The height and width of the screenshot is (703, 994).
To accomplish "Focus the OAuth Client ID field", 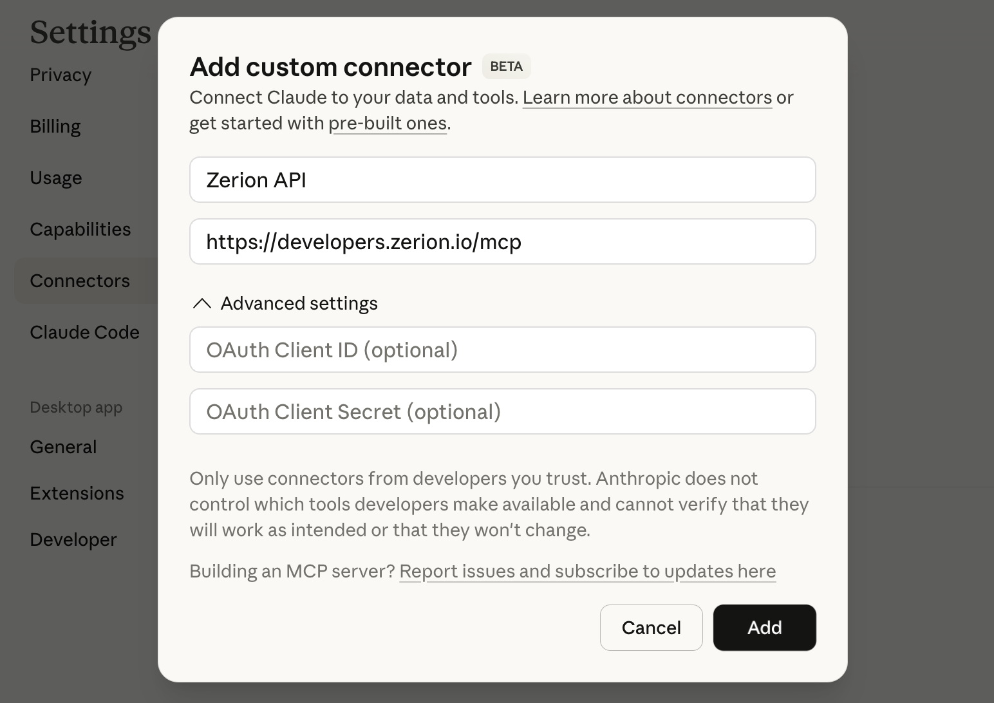I will 502,350.
